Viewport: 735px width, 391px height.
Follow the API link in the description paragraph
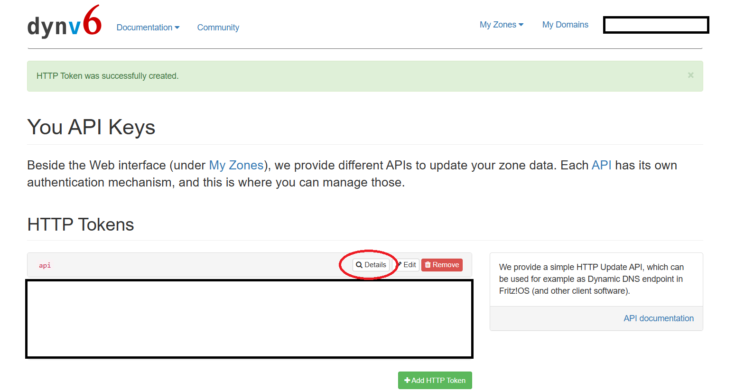click(x=601, y=165)
